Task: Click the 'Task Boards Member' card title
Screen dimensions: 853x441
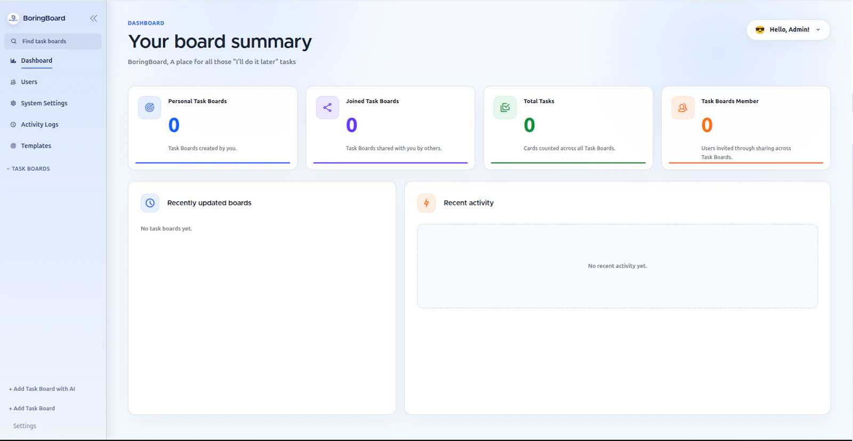Action: 730,101
